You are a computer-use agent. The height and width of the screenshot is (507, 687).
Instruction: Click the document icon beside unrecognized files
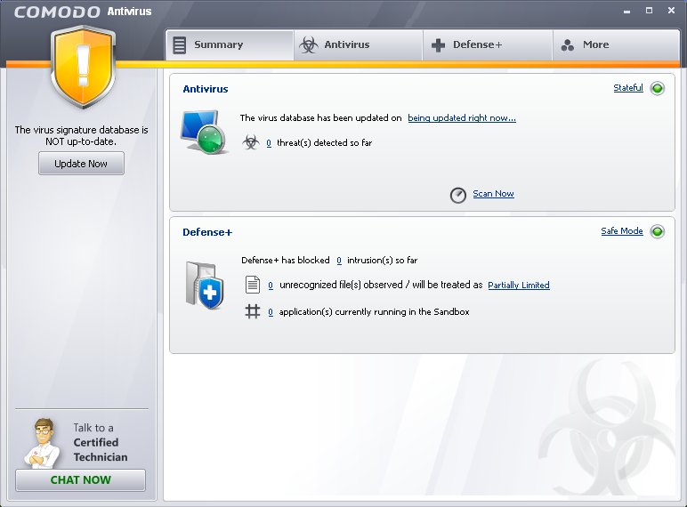(253, 285)
